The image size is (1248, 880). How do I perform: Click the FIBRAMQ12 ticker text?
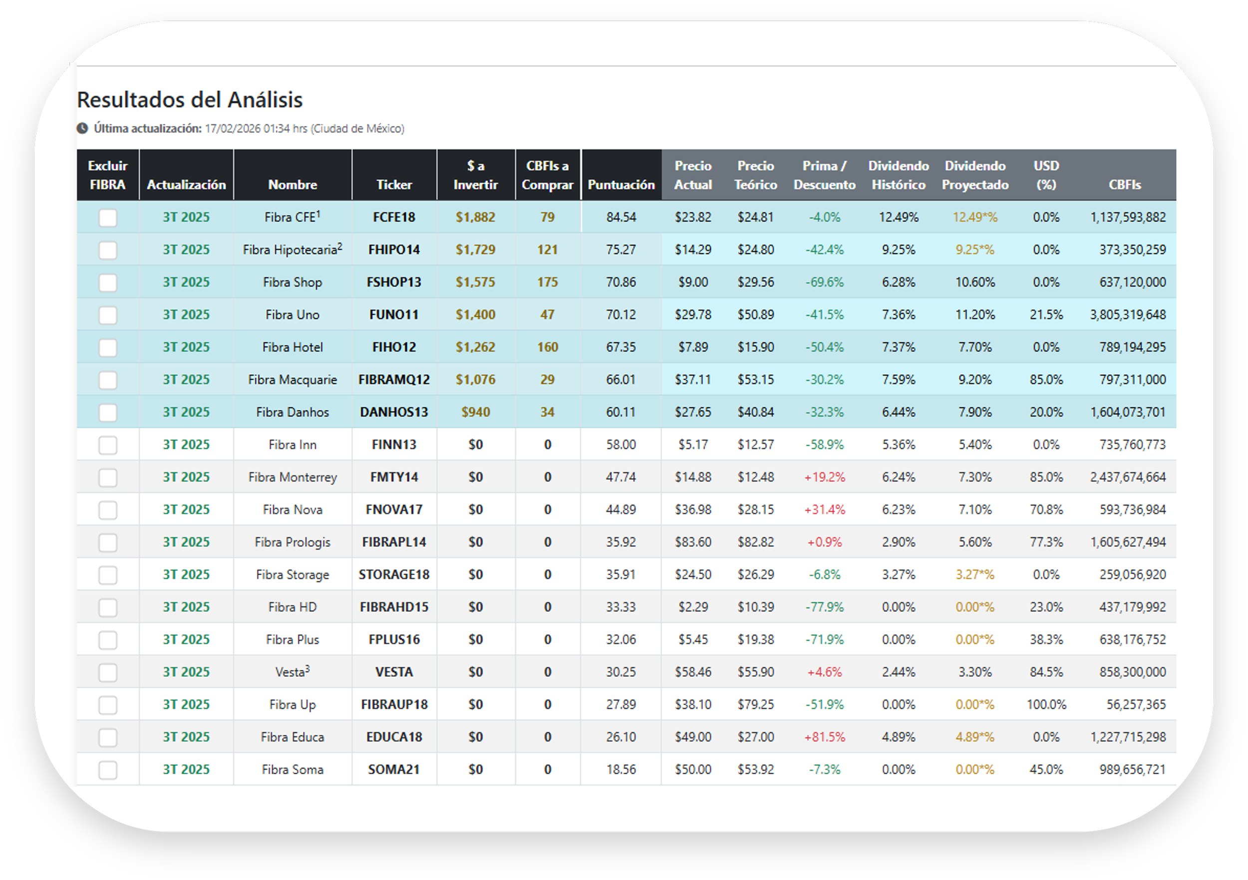click(x=394, y=380)
